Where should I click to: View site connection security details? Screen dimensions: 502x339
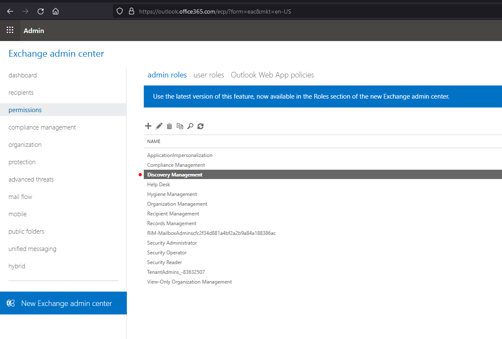tap(132, 11)
